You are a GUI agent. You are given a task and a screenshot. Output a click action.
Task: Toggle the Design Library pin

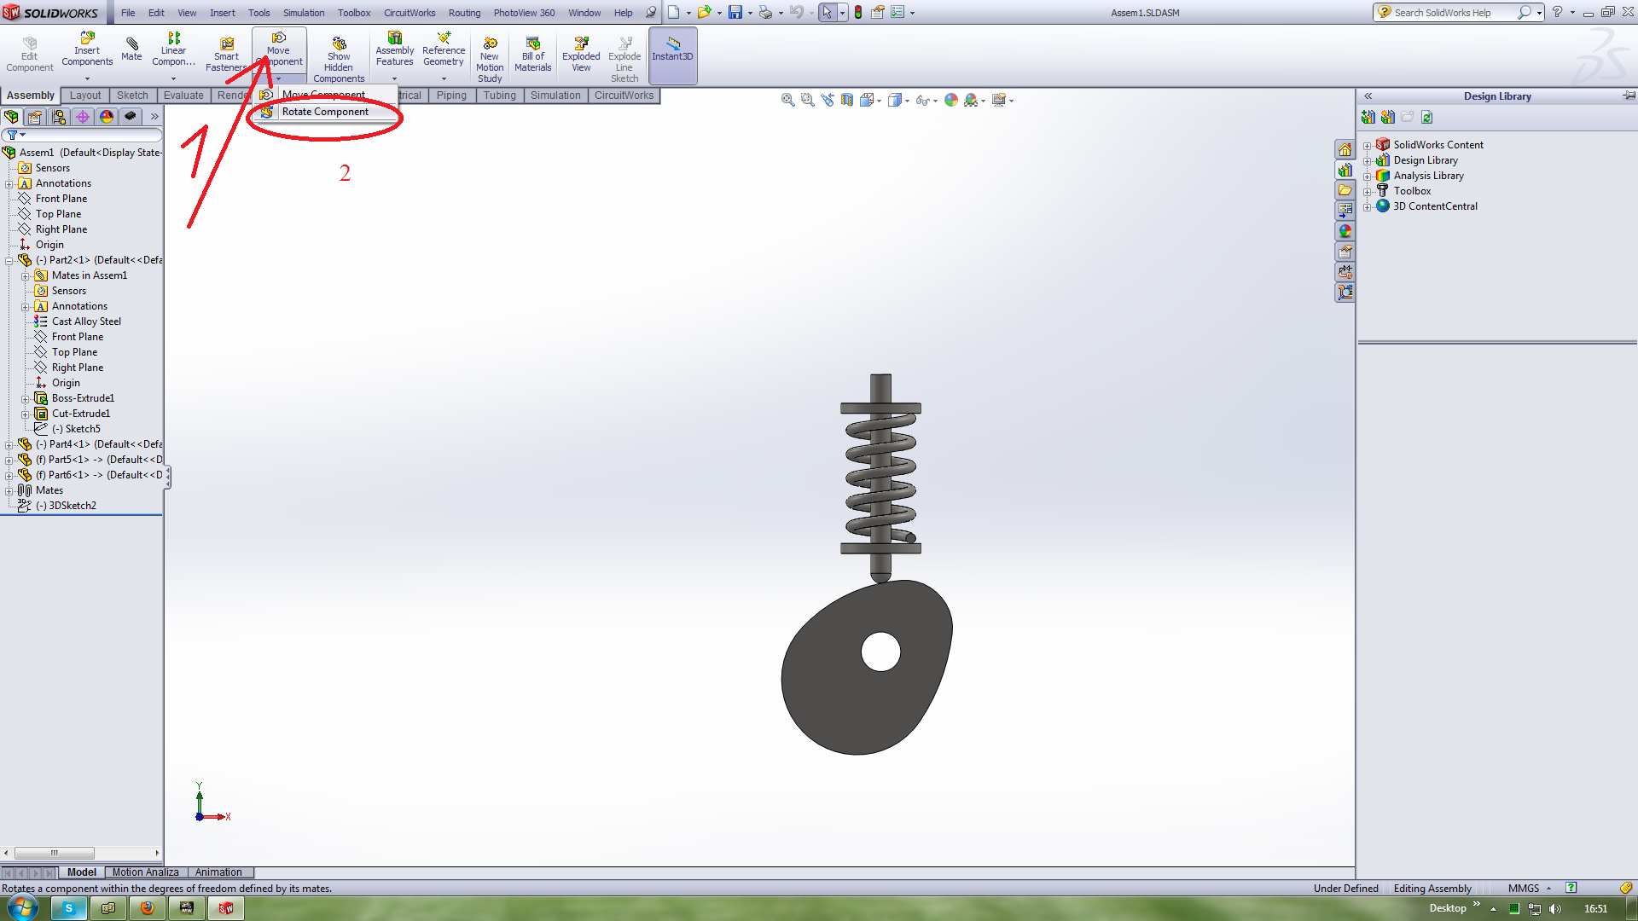pos(1630,96)
